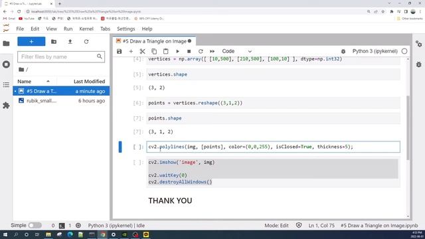
Task: Click the vertices.shape code cell
Action: click(x=273, y=74)
